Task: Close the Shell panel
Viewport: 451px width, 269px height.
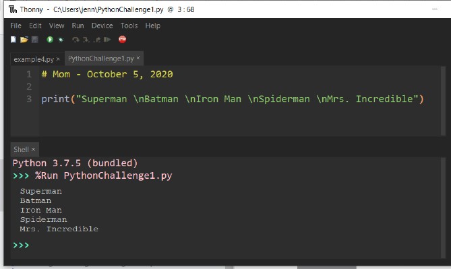Action: click(x=33, y=149)
